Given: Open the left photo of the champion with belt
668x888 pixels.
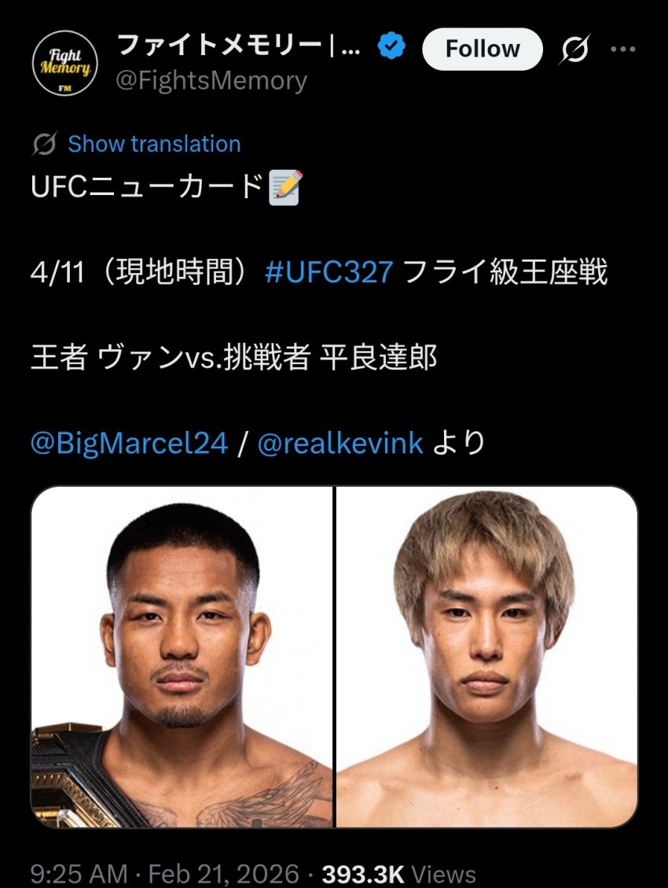Looking at the screenshot, I should (x=182, y=657).
